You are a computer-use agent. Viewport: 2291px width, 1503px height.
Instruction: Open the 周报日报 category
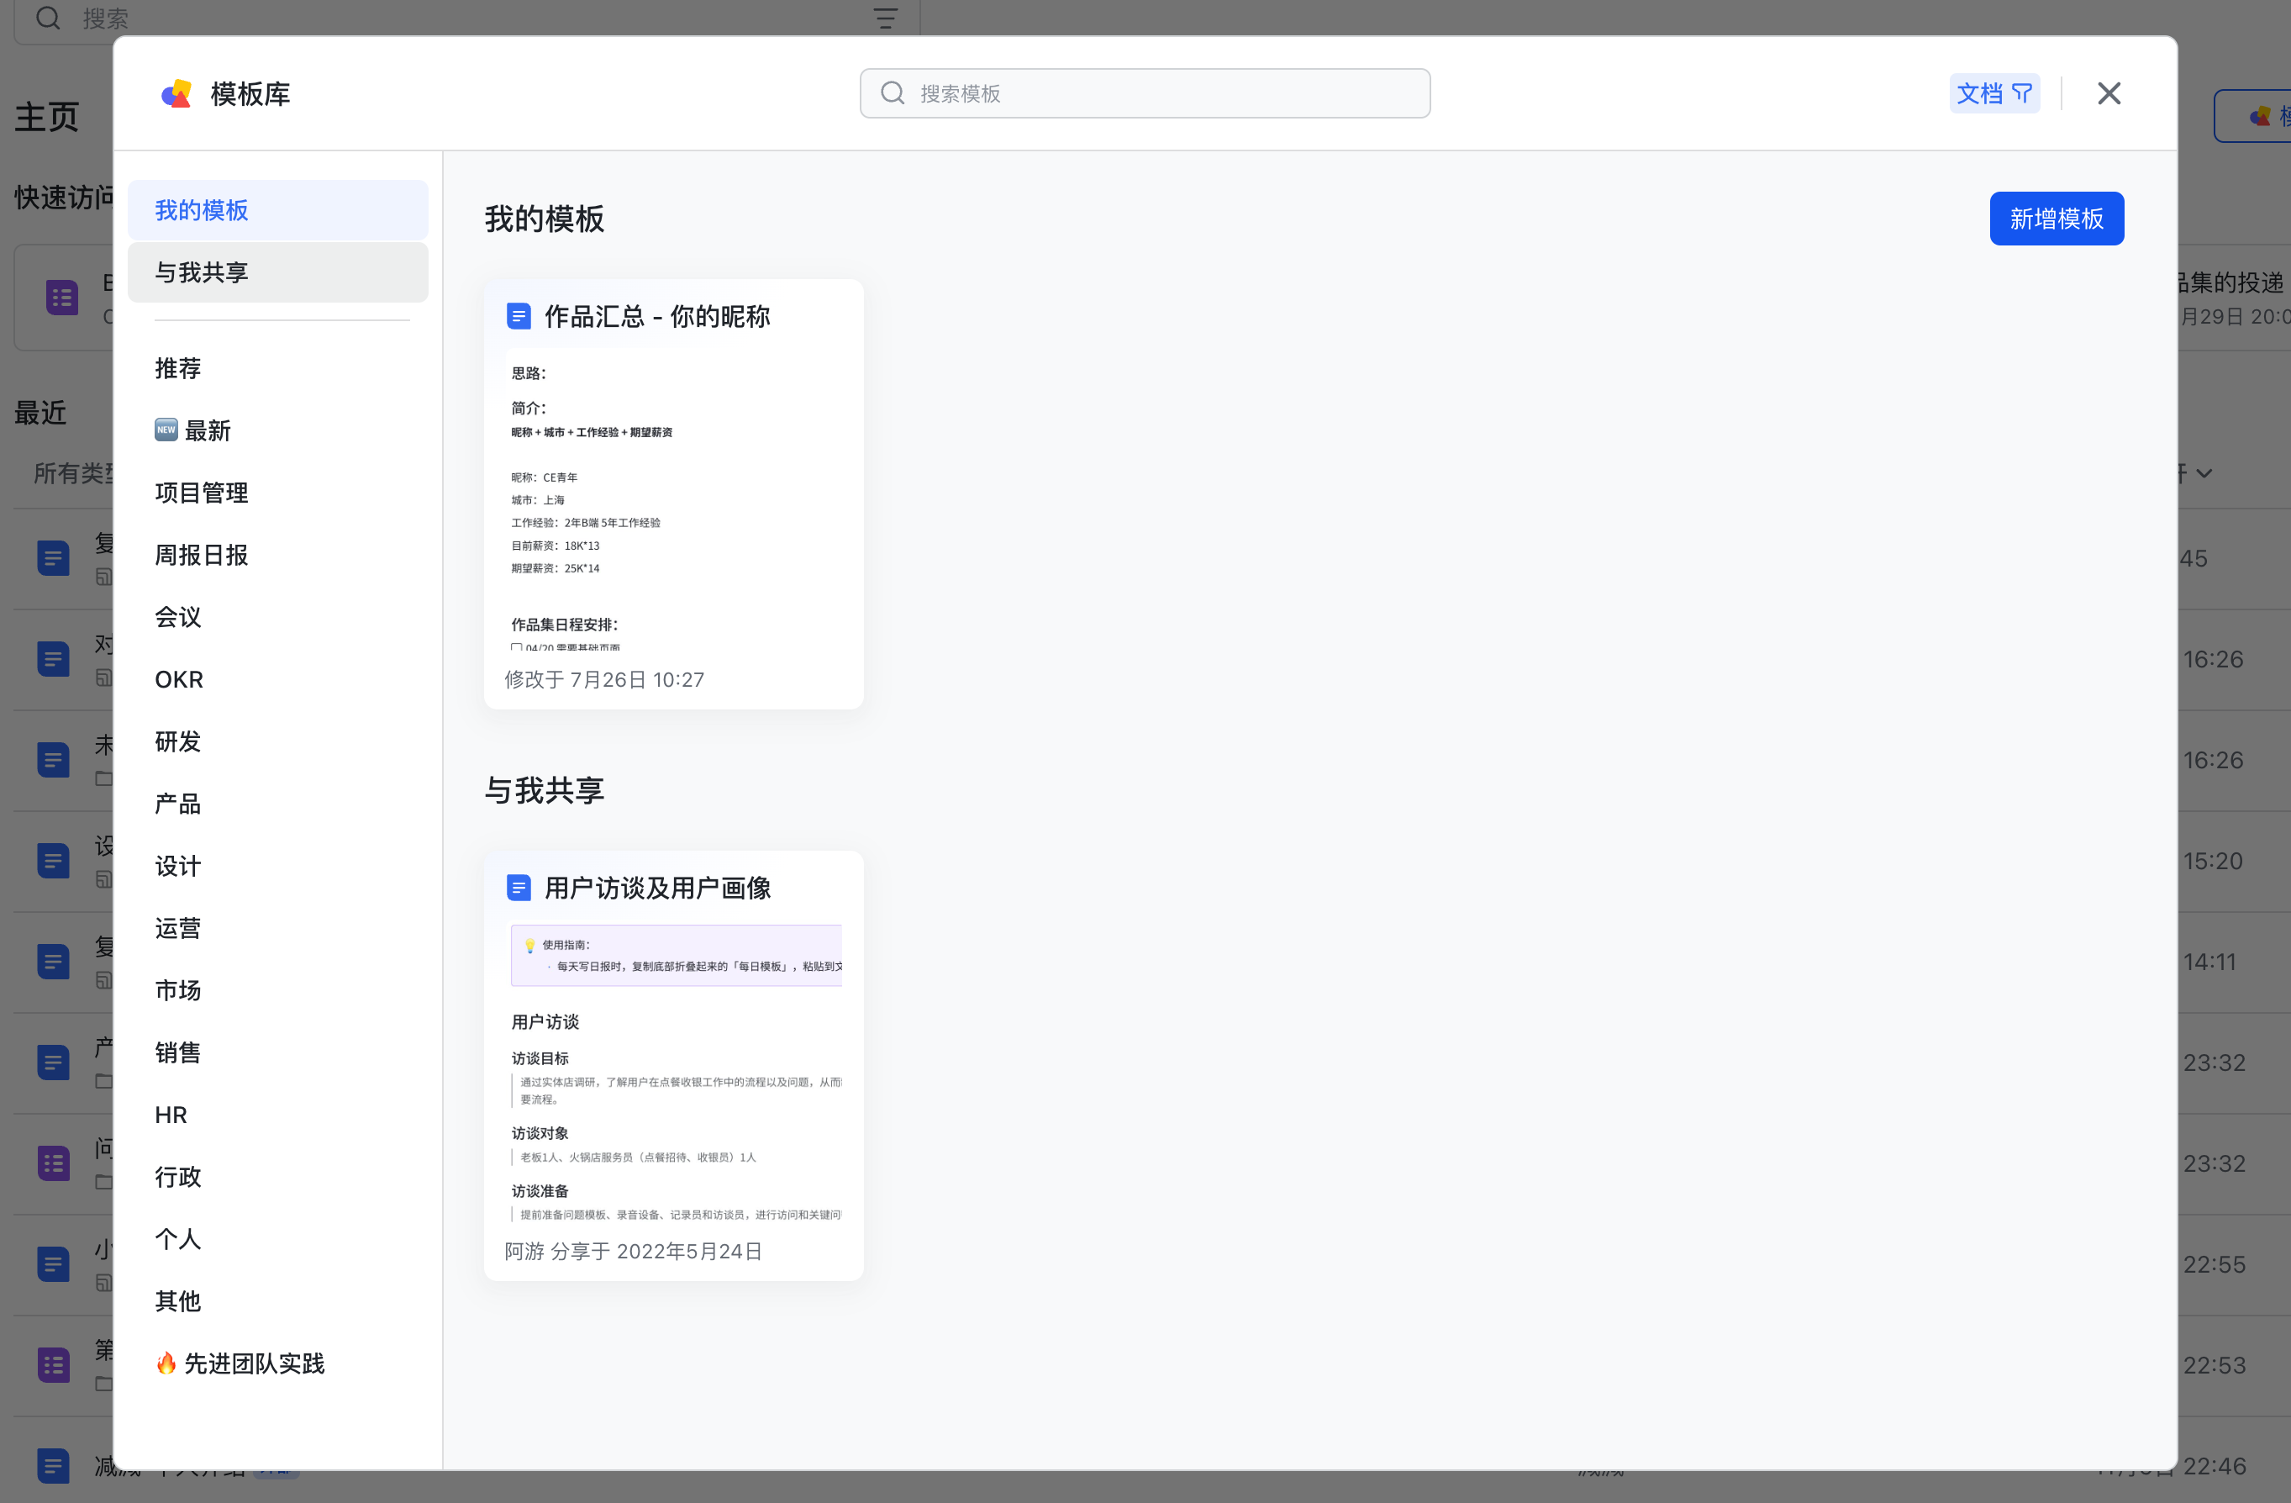tap(277, 556)
